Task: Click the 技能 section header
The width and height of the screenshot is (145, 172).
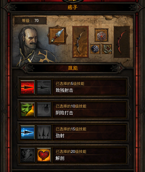Action: pos(73,68)
